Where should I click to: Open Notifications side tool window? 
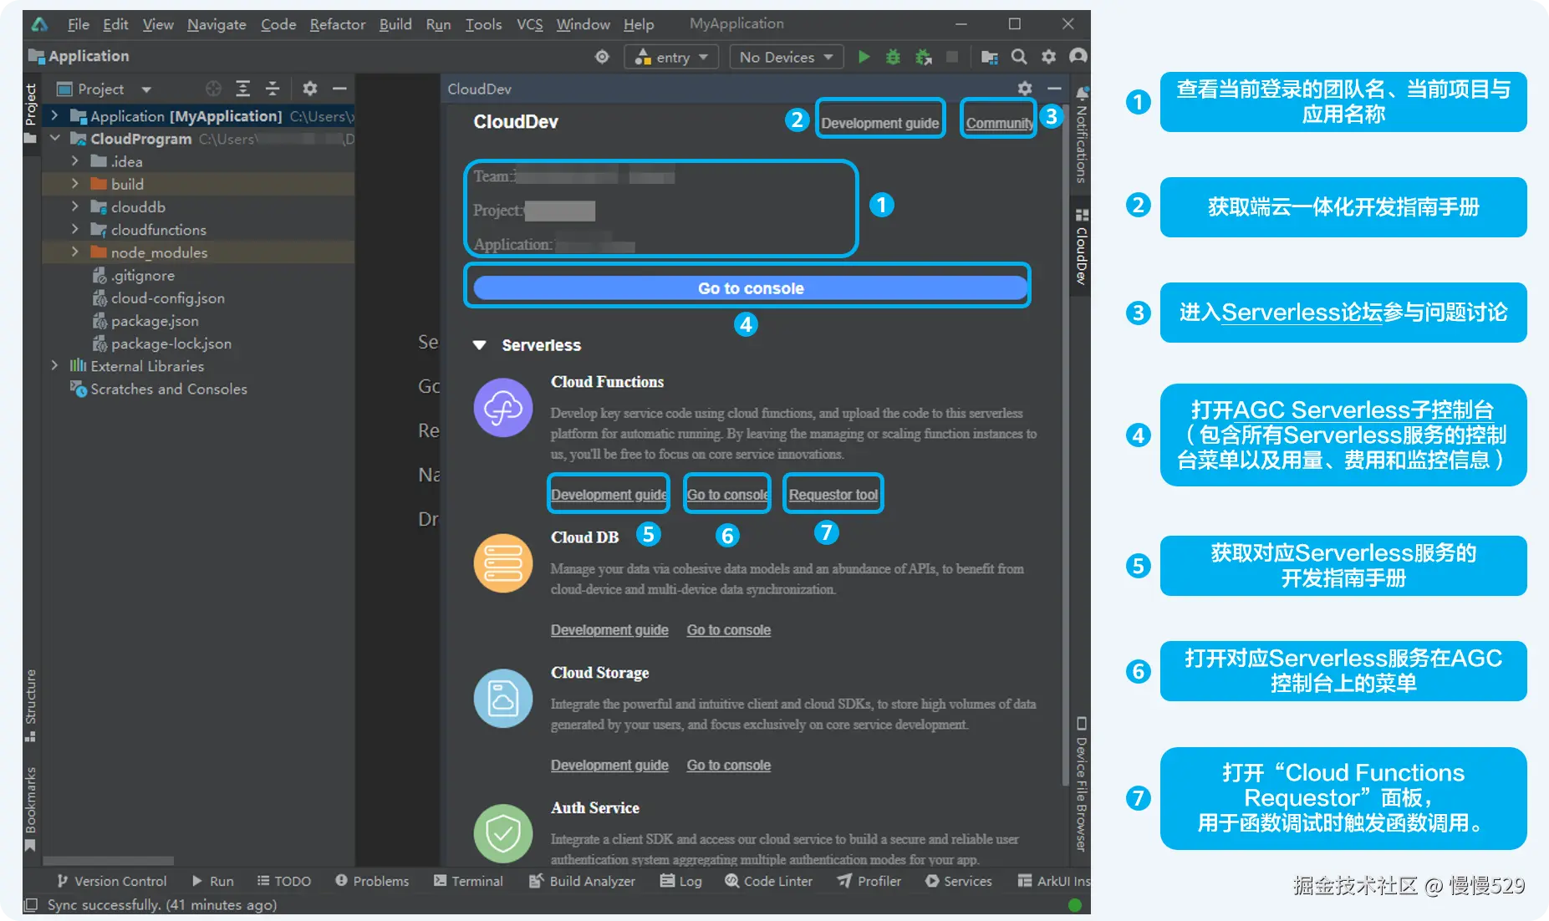tap(1081, 135)
